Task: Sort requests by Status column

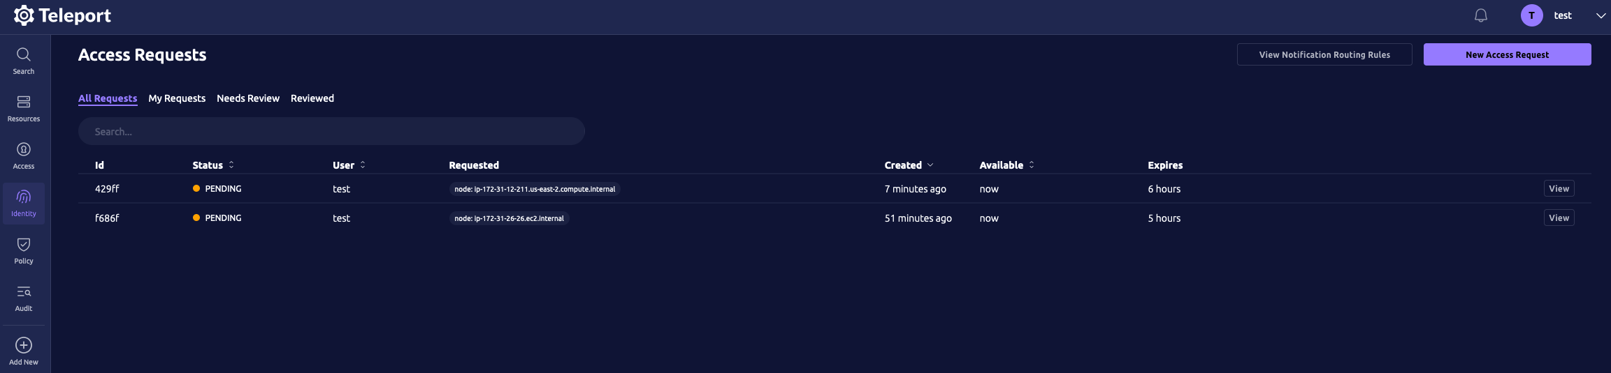Action: click(231, 165)
